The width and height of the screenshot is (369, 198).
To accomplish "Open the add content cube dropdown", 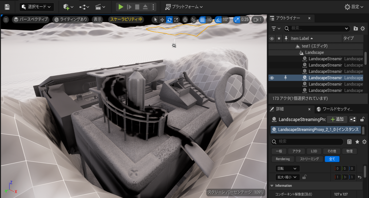I will (68, 7).
